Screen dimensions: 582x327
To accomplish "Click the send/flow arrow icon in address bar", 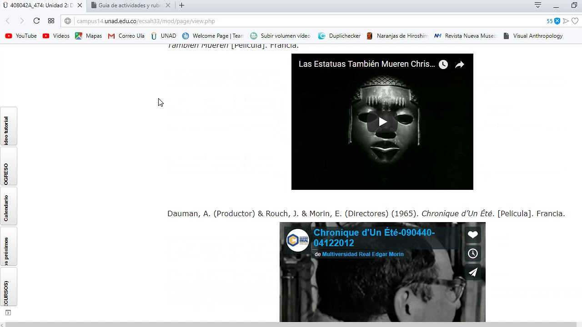I will (566, 21).
